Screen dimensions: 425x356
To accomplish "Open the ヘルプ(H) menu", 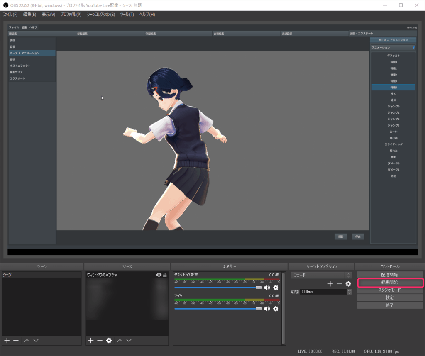I will click(147, 15).
